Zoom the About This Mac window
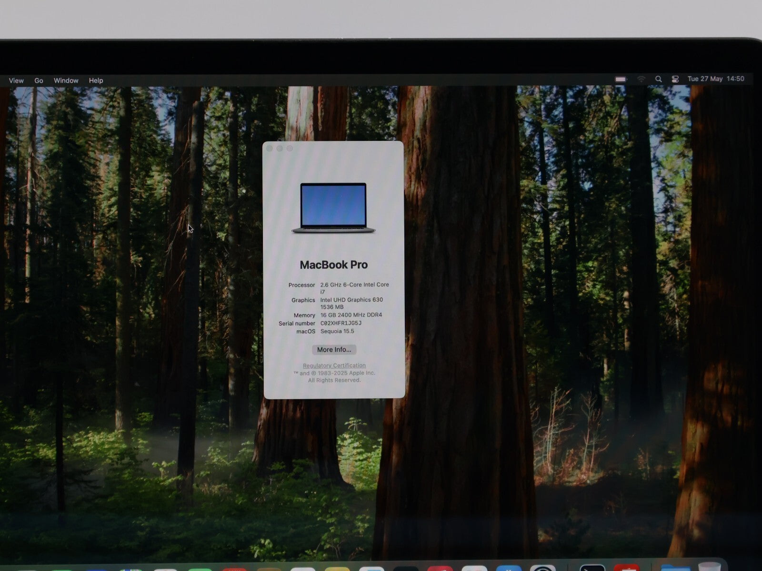 click(x=290, y=148)
